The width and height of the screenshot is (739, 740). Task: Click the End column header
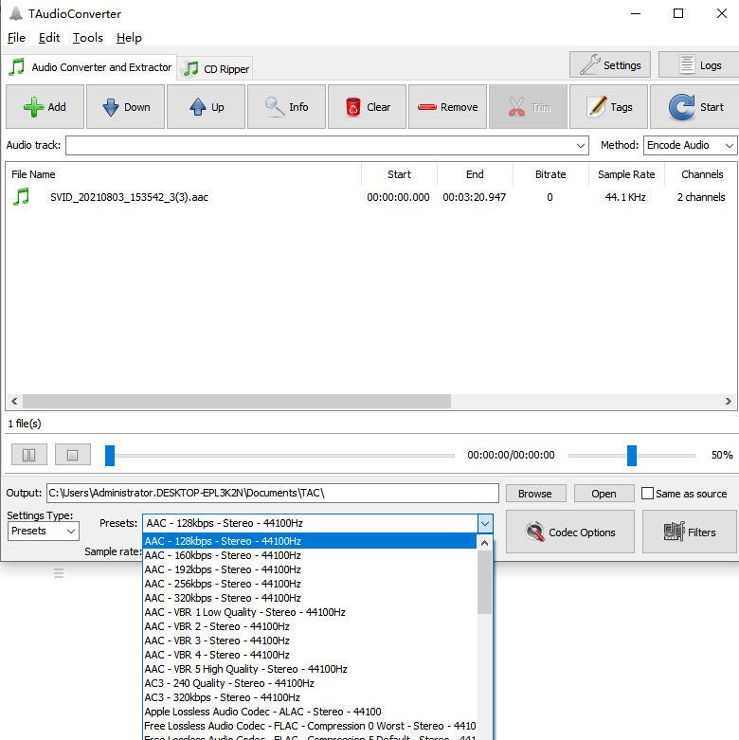point(475,174)
